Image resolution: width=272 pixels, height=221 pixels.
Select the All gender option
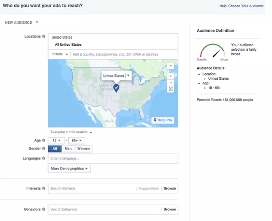tap(55, 149)
